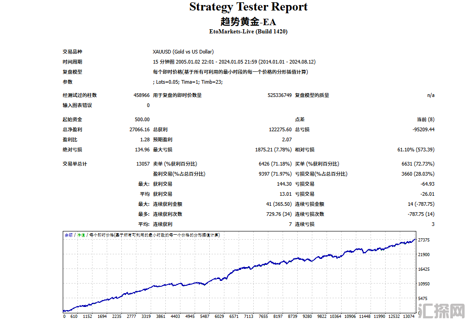474x322 pixels.
Task: Select tick count value 525336749
Action: point(280,95)
